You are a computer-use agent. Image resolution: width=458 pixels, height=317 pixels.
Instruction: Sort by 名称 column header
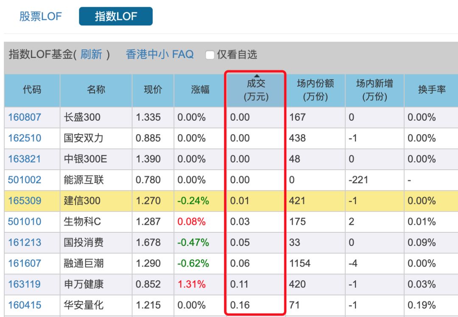[x=96, y=90]
